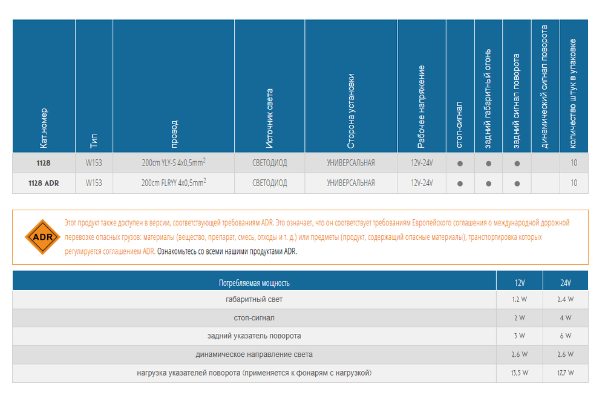Click стоп-сигнал dot in 1128 row
This screenshot has height=395, width=605.
pyautogui.click(x=460, y=164)
